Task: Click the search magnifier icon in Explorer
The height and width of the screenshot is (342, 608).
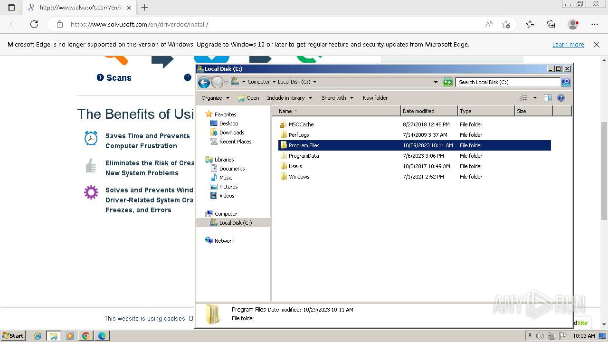Action: coord(565,82)
